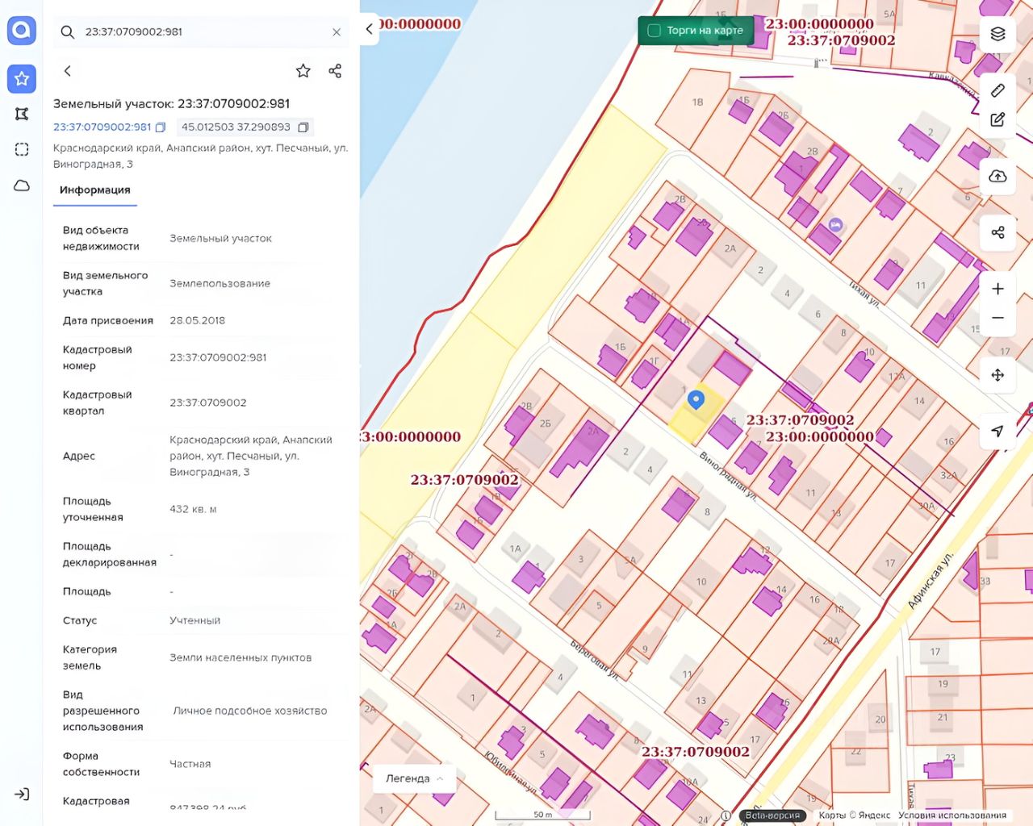
Task: Click the Яндекс map attribution
Action: [x=855, y=816]
